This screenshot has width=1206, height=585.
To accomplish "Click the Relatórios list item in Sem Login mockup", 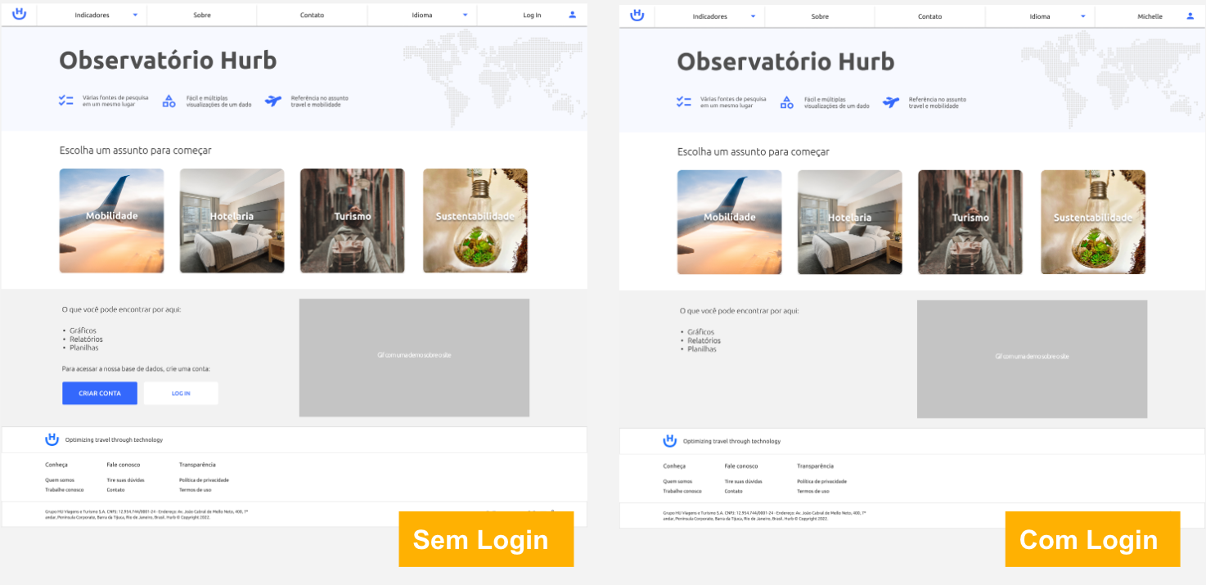I will coord(86,339).
